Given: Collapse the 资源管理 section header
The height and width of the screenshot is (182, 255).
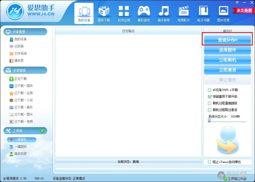Looking at the screenshot, I should [25, 70].
